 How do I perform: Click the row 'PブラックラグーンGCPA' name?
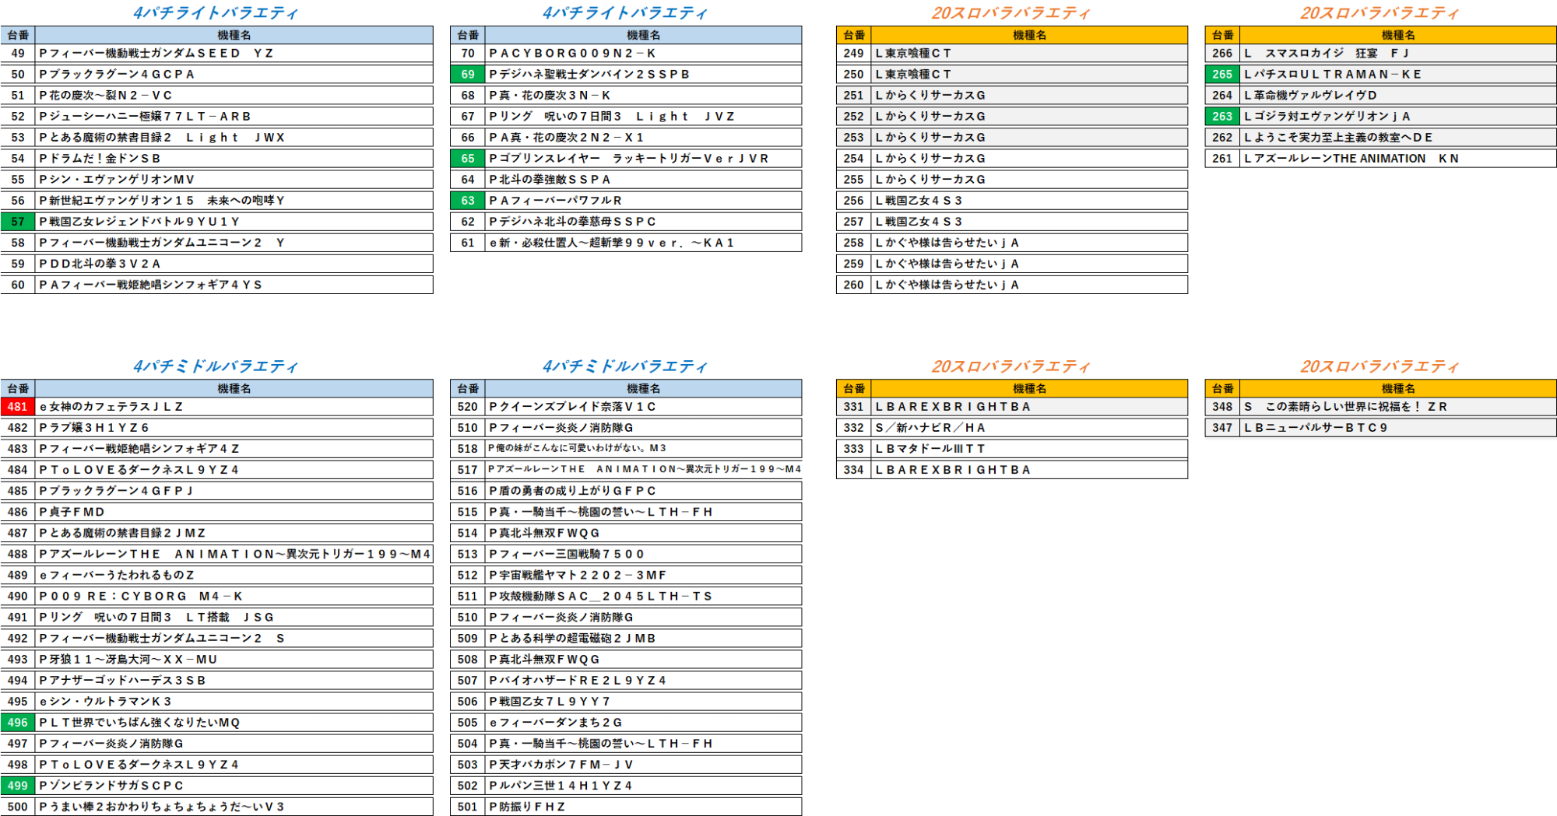pos(234,75)
